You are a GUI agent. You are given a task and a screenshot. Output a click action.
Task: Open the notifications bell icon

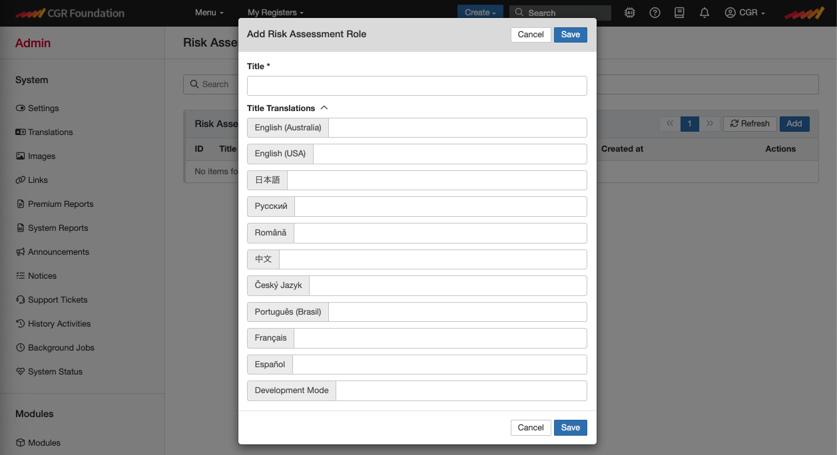[x=704, y=12]
